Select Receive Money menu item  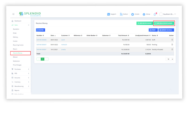(21, 53)
